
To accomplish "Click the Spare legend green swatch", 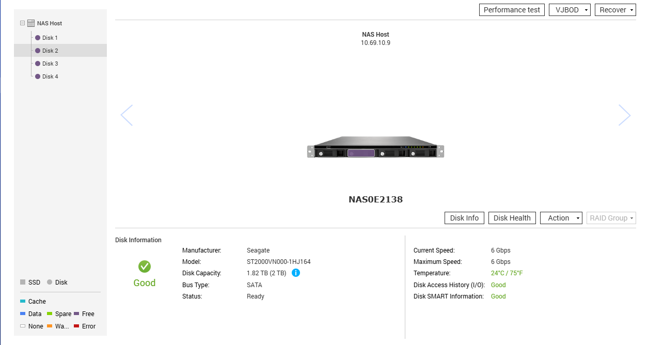I will [x=50, y=313].
